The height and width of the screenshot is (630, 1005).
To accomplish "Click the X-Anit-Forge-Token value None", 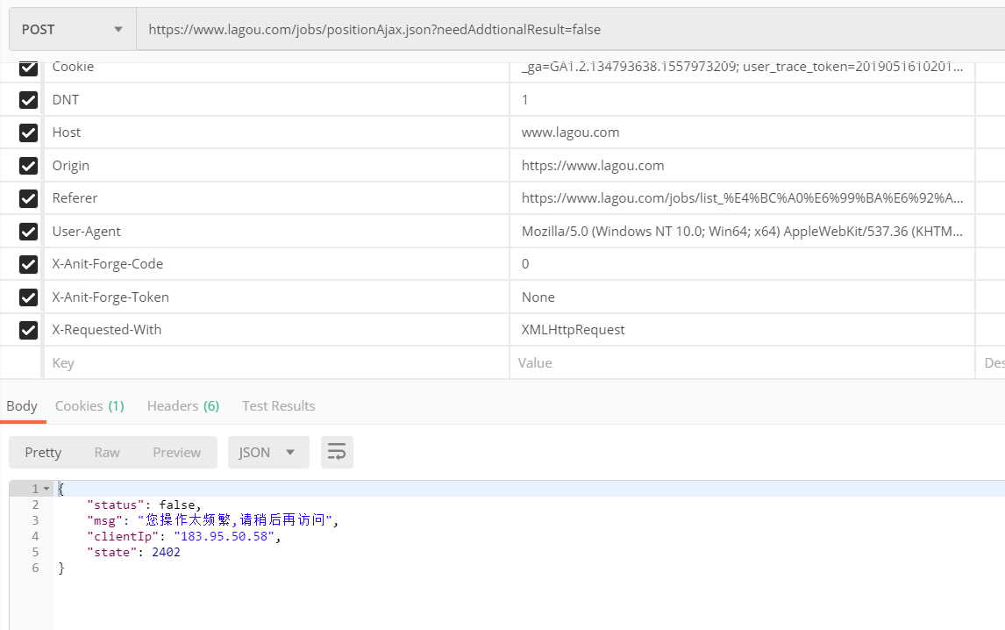I will pos(538,297).
